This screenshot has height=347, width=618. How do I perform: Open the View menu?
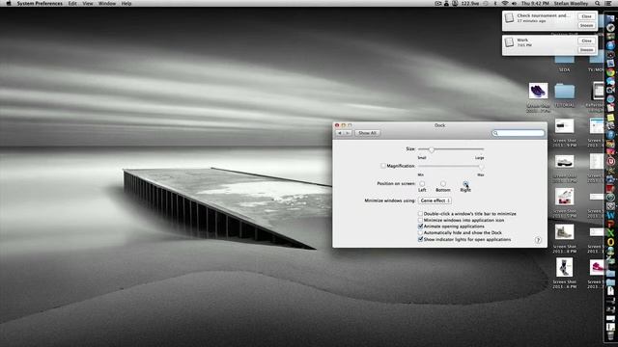point(88,3)
